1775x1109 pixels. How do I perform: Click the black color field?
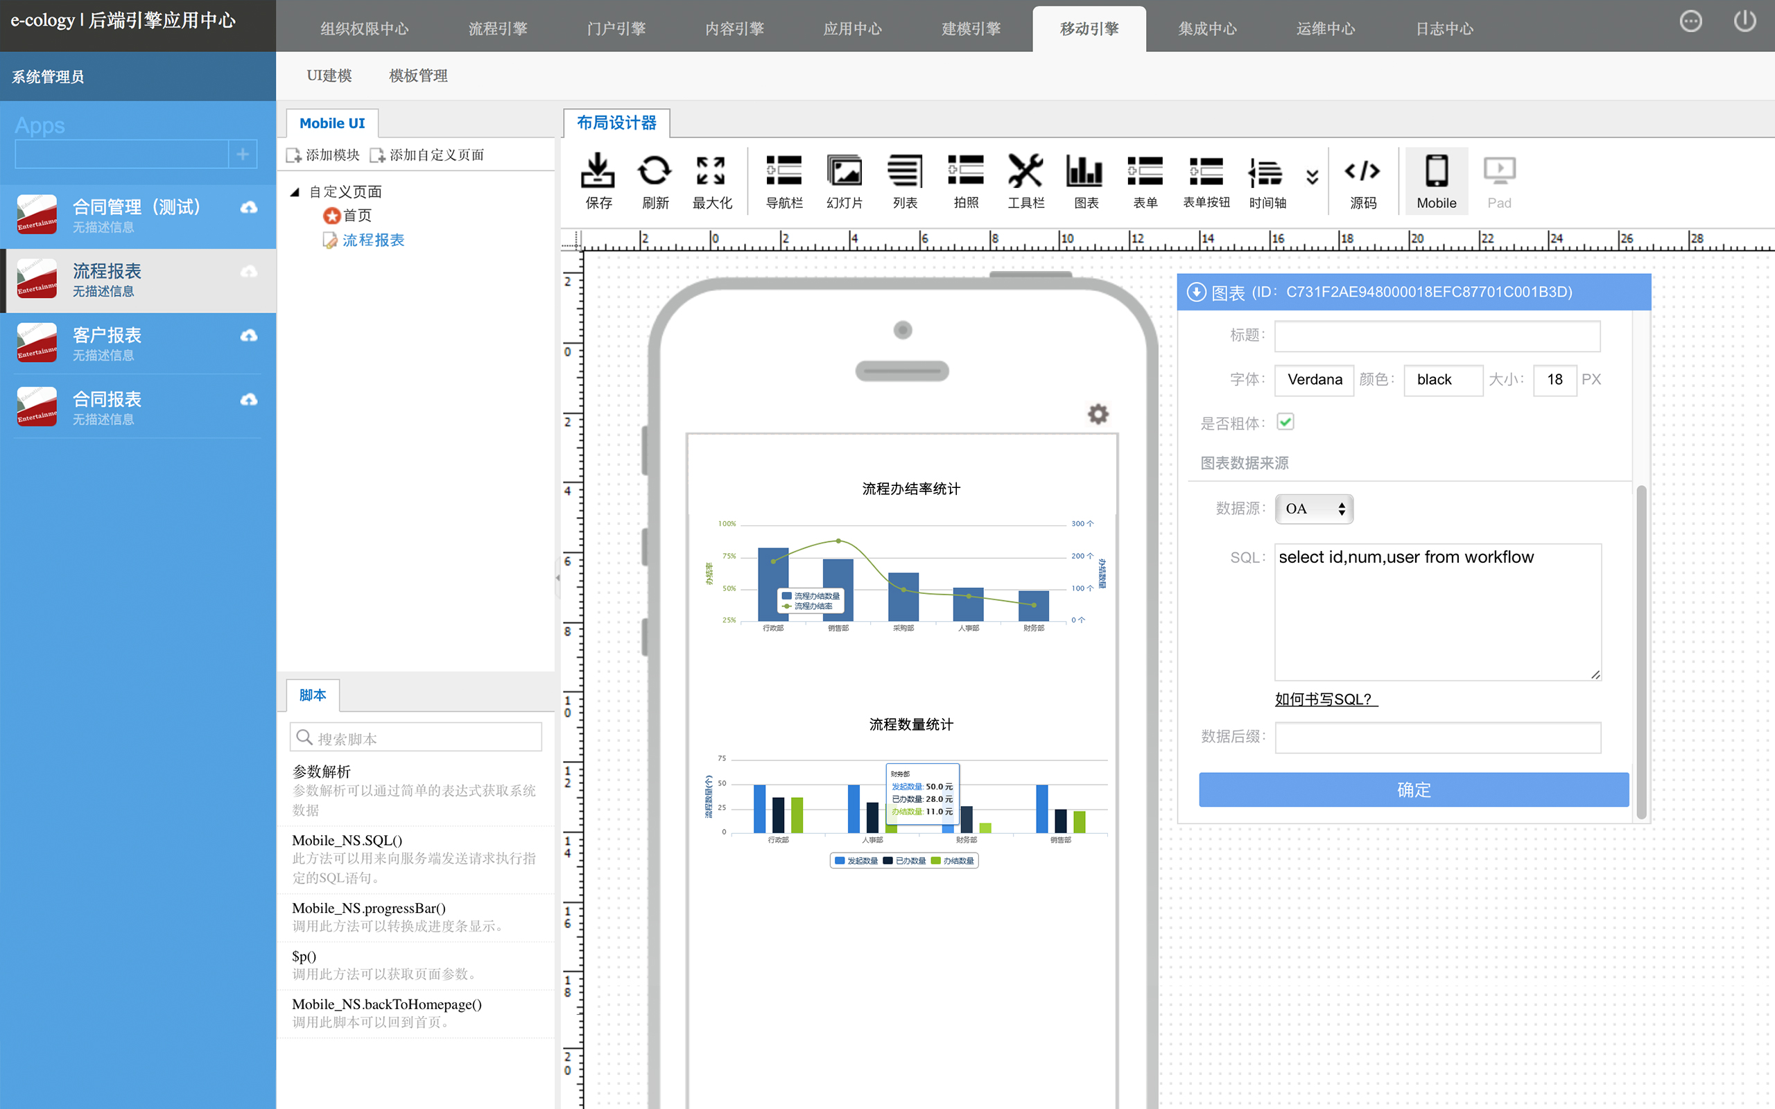pyautogui.click(x=1443, y=380)
